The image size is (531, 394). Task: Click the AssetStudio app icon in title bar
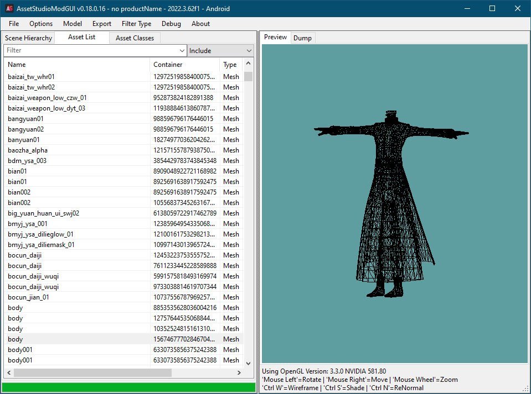(9, 9)
